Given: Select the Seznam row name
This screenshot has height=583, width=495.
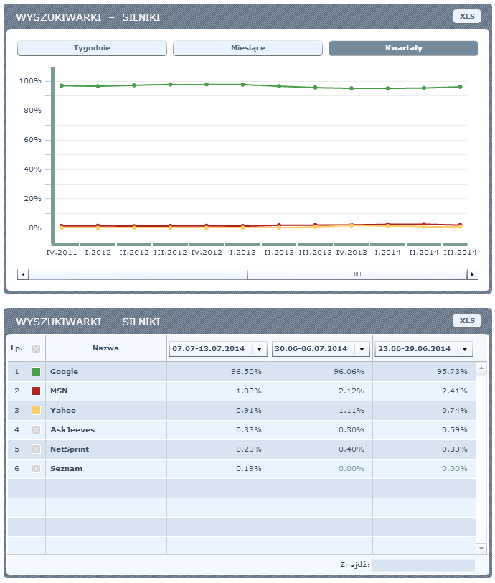Looking at the screenshot, I should pos(66,468).
